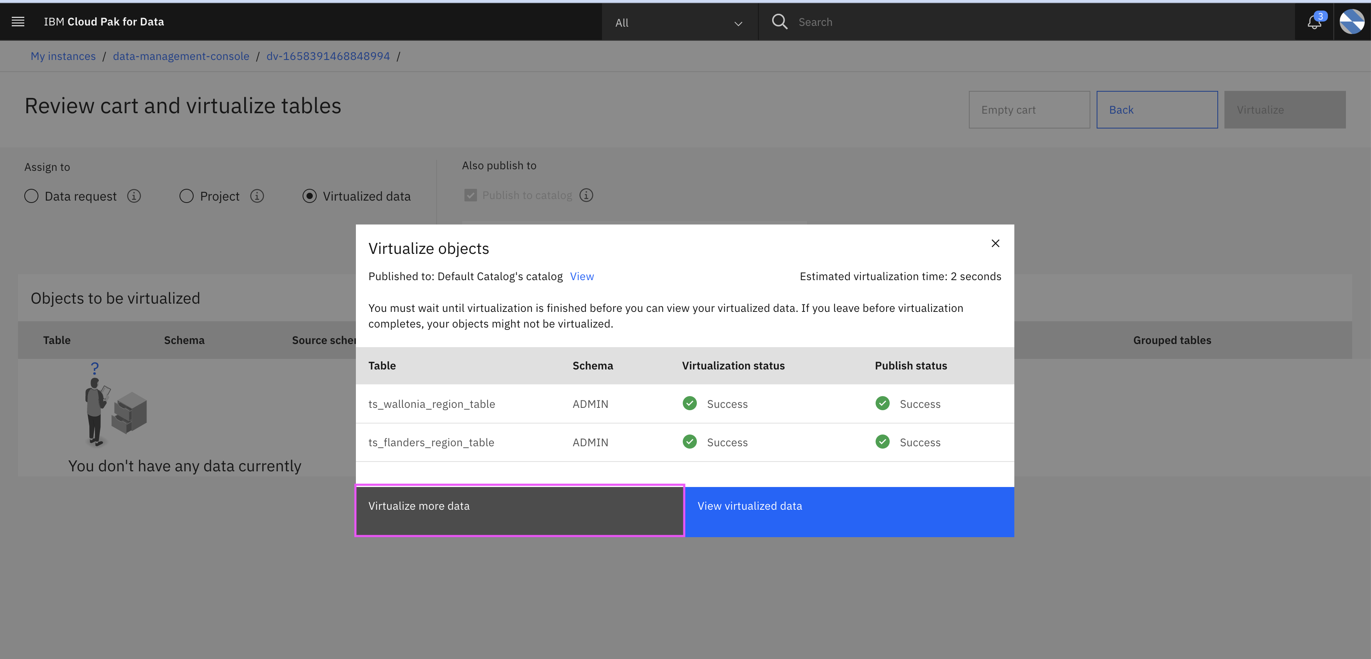Click Wallonia virtualization status success checkmark

click(690, 403)
